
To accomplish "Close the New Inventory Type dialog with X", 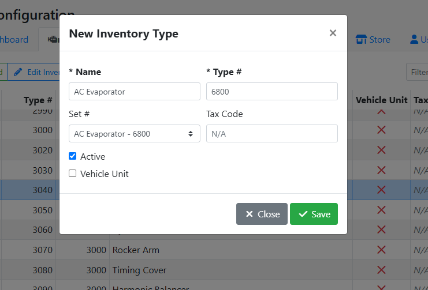I will 333,33.
